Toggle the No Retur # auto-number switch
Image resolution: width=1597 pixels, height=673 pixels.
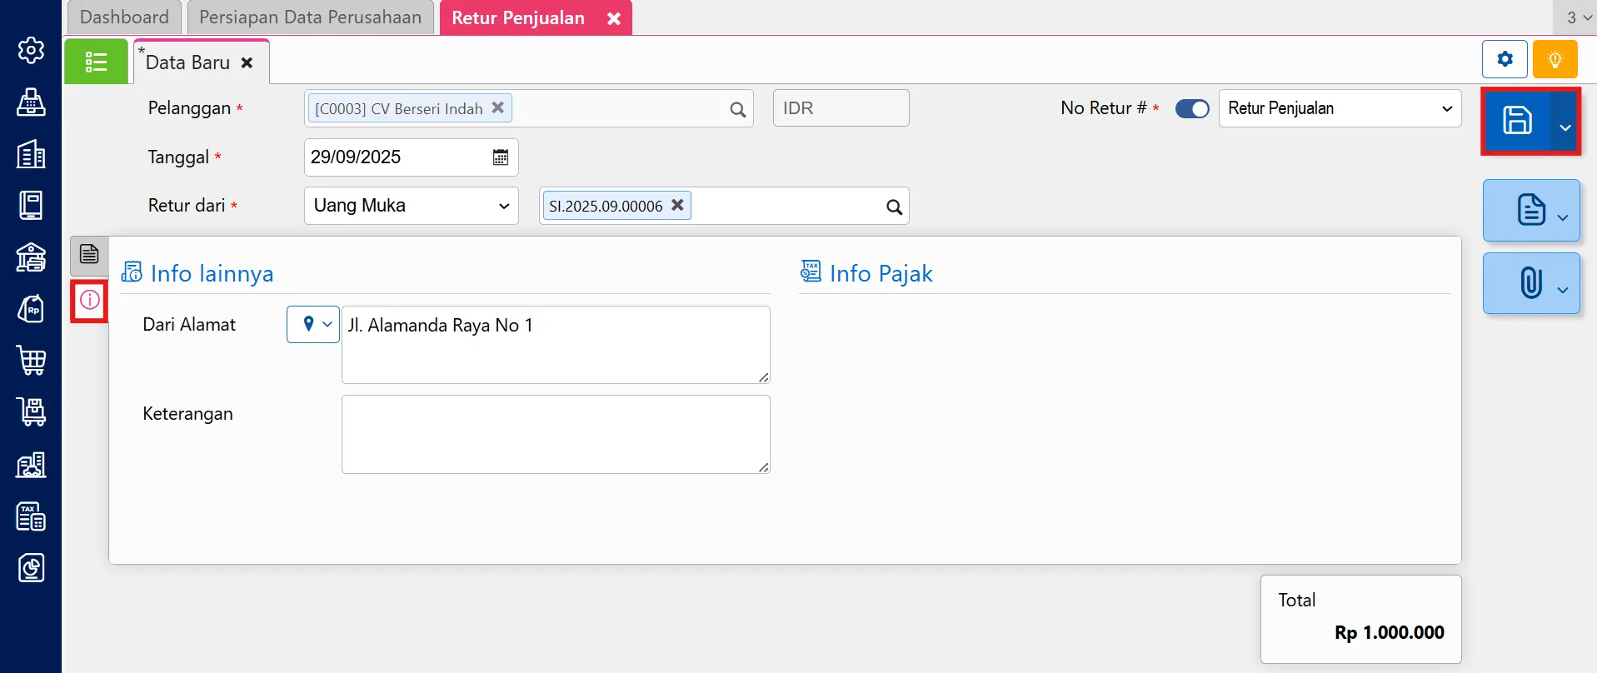coord(1191,109)
